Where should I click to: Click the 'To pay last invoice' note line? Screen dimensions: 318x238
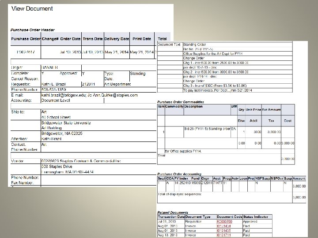point(218,90)
